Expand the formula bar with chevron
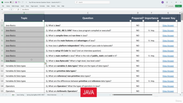This screenshot has height=103, width=183. [181, 9]
